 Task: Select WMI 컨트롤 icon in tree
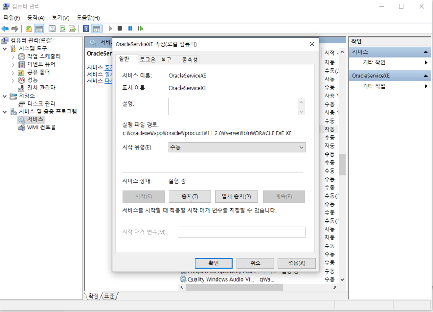(x=22, y=128)
